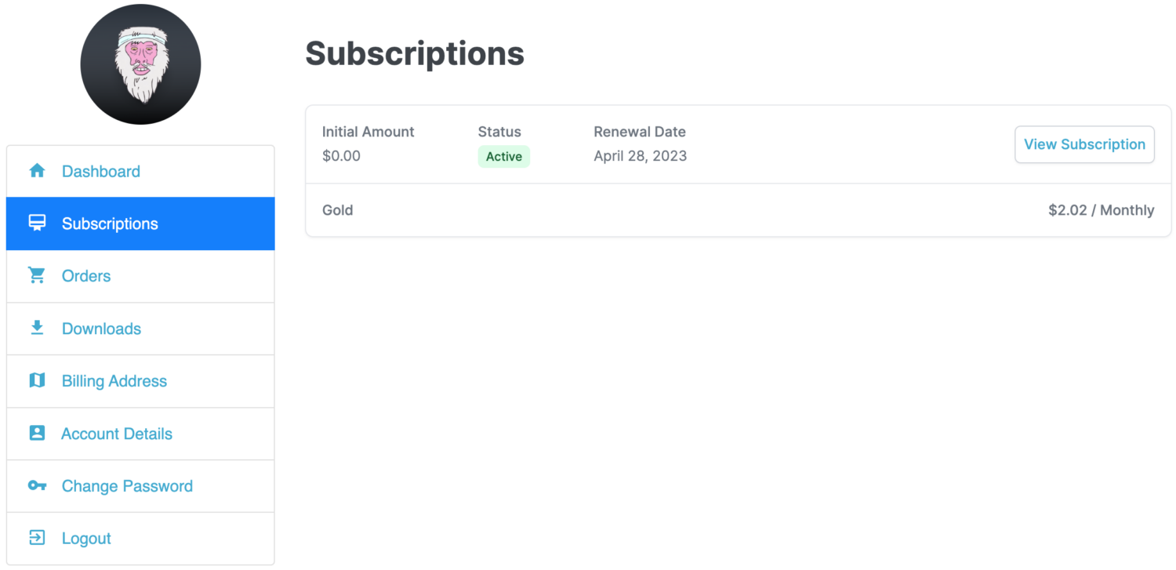Viewport: 1176px width, 570px height.
Task: Select the Subscriptions menu item
Action: point(140,223)
